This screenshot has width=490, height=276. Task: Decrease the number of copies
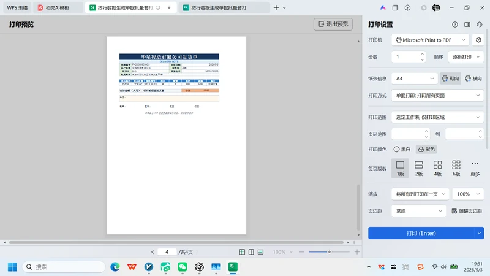[422, 59]
